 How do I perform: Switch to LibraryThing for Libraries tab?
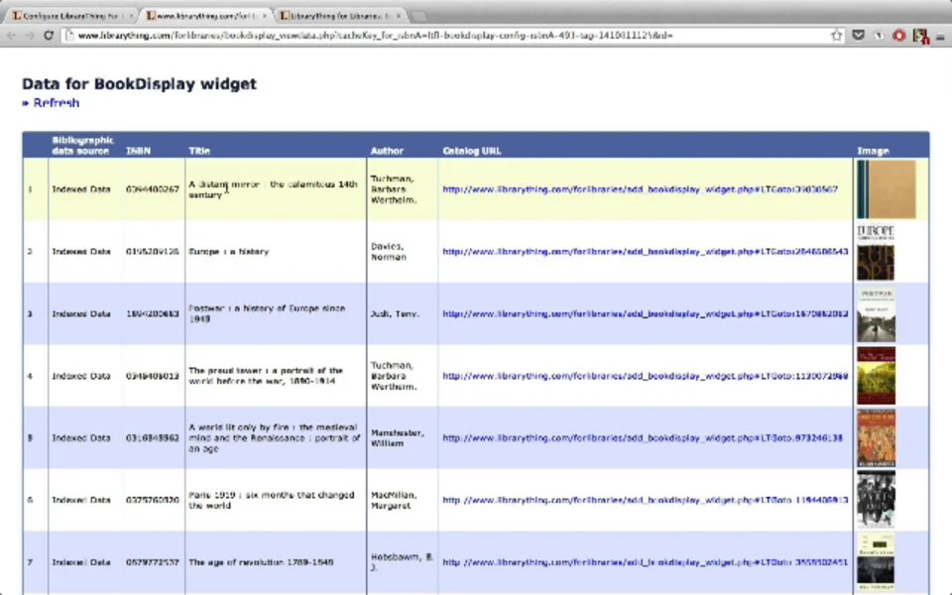[x=338, y=15]
